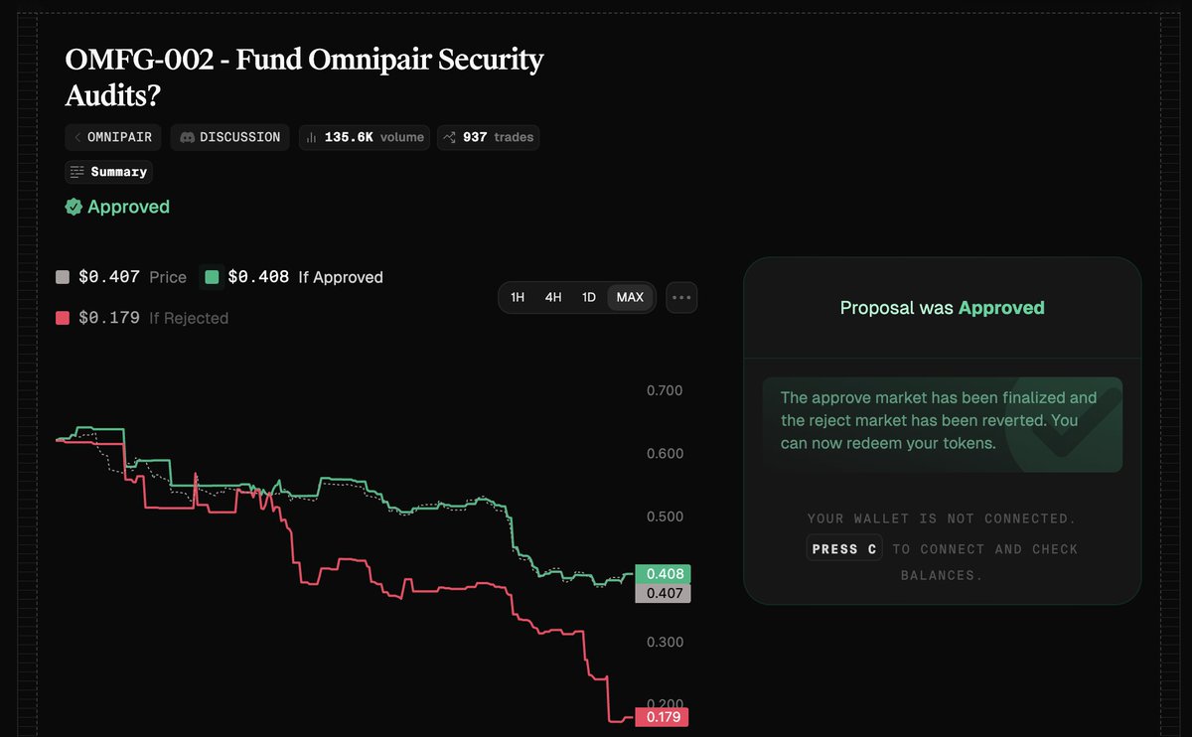Click the 'Your wallet is not connected' text
This screenshot has height=737, width=1192.
pos(942,518)
